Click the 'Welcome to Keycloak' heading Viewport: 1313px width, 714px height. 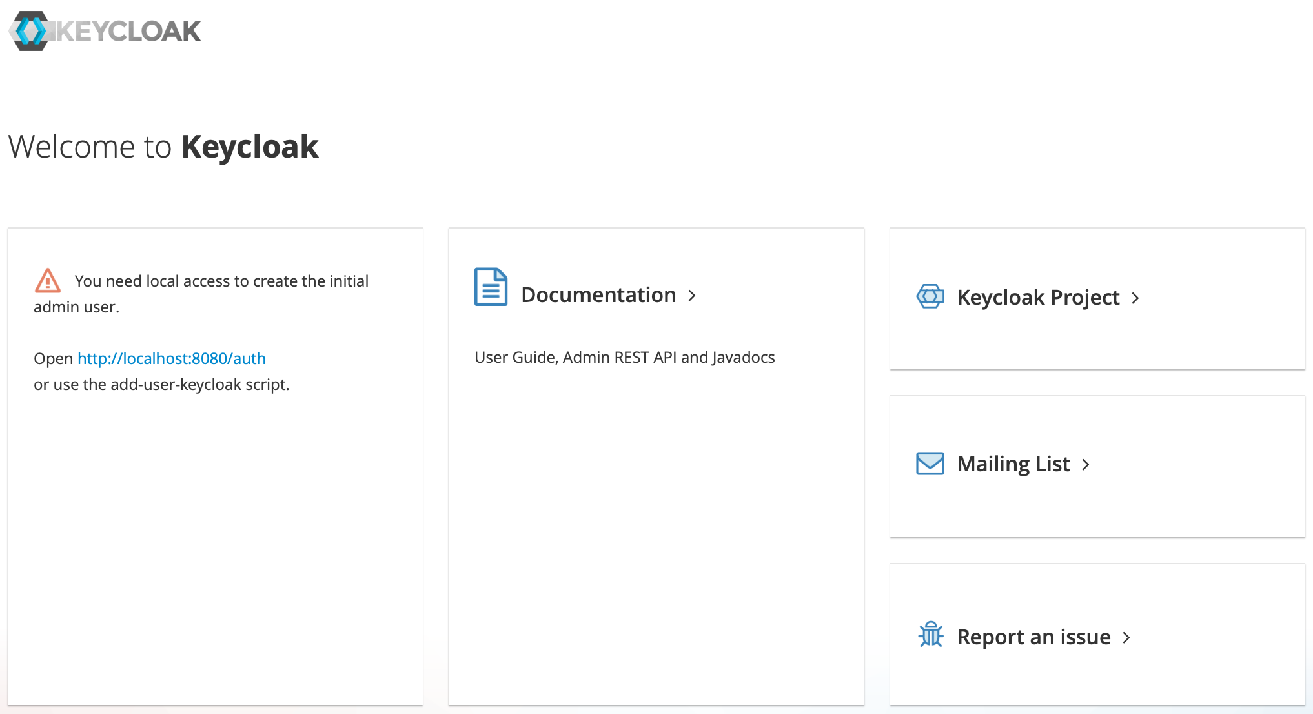(163, 146)
